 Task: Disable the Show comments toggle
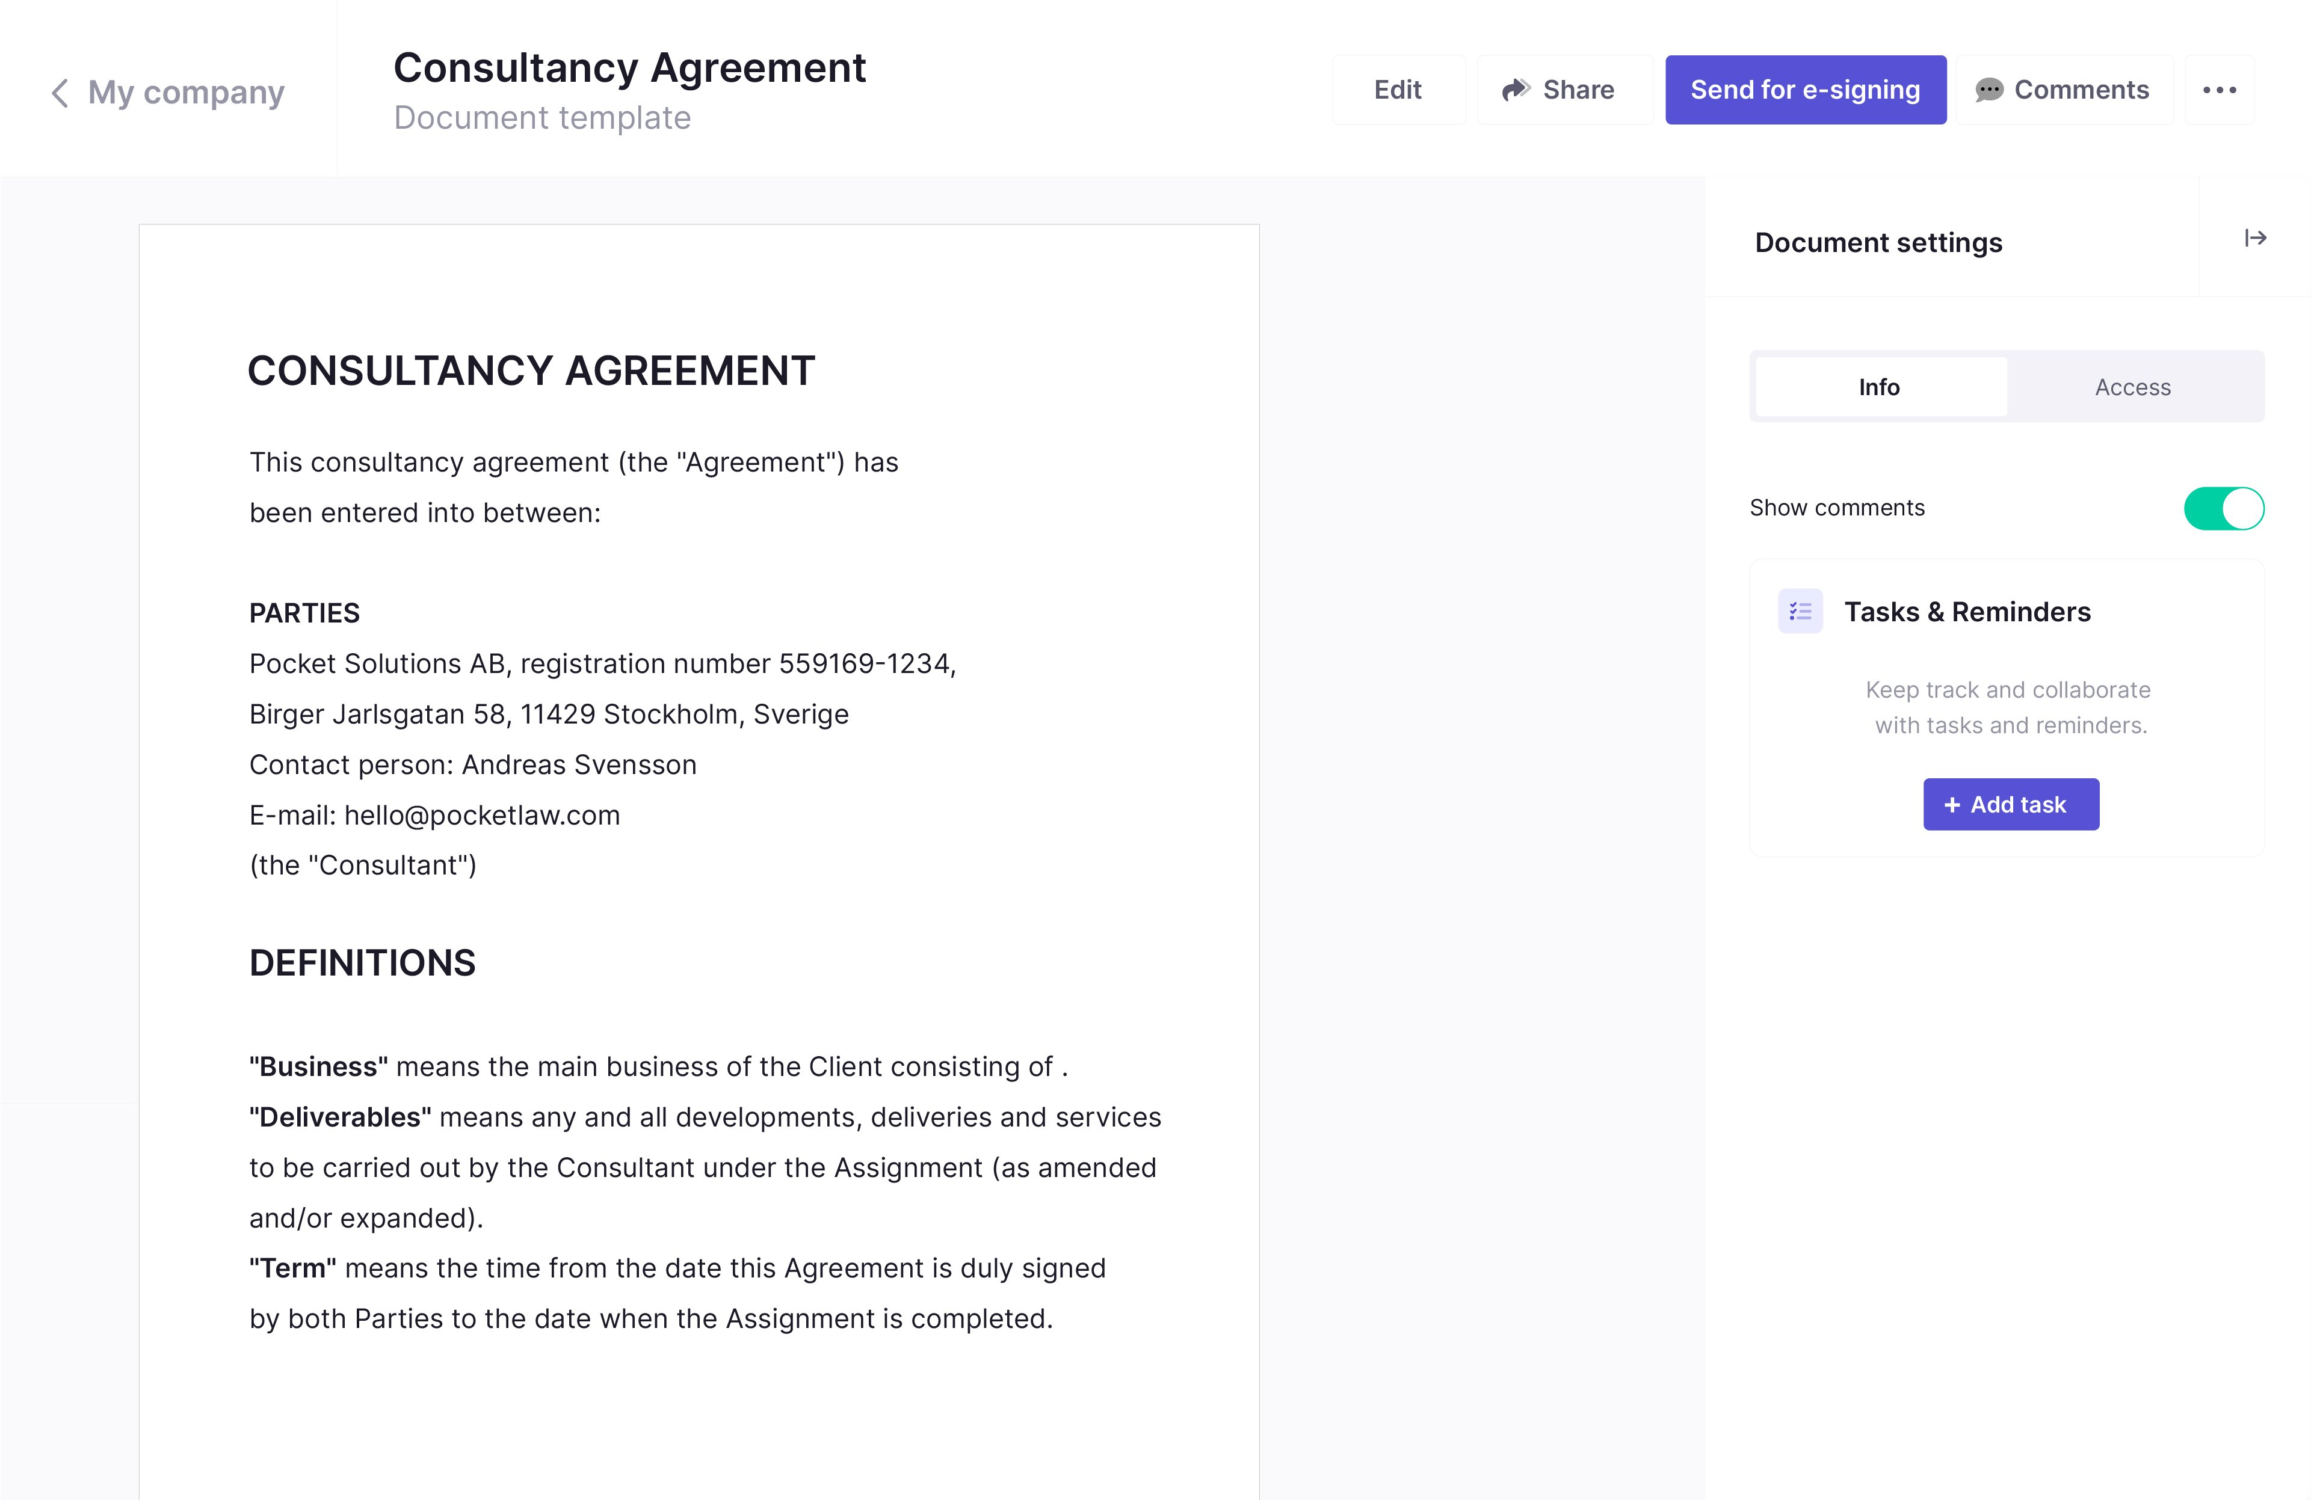[2224, 507]
